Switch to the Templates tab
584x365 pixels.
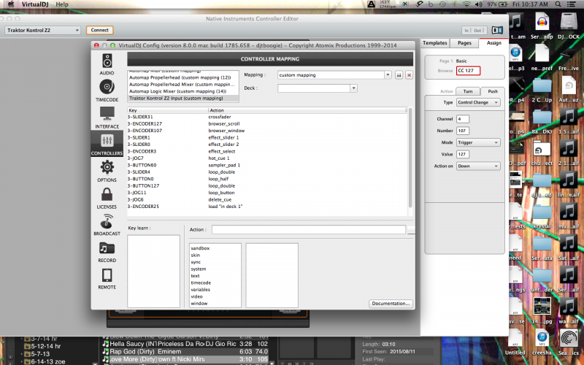tap(434, 43)
